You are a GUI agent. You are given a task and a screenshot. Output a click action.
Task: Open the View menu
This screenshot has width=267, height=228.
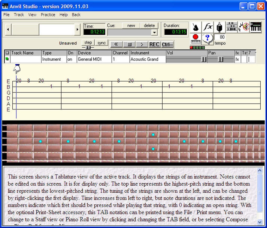(32, 15)
